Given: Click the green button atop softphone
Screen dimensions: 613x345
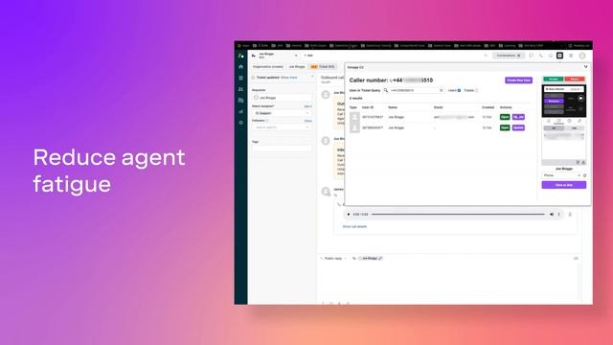Looking at the screenshot, I should click(x=554, y=79).
